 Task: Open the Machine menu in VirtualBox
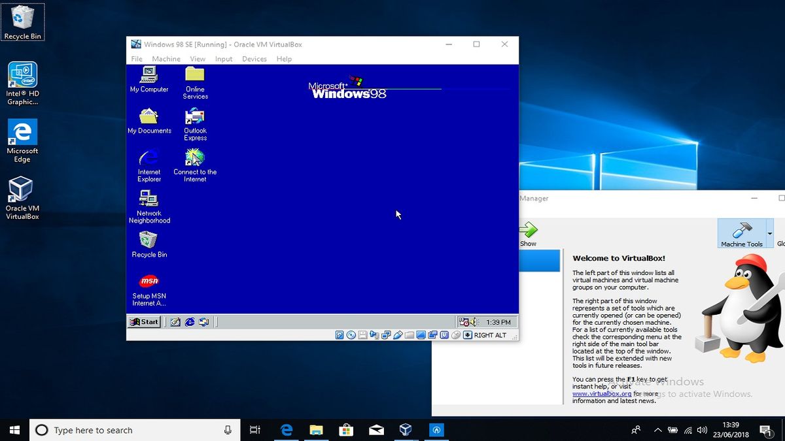[166, 59]
